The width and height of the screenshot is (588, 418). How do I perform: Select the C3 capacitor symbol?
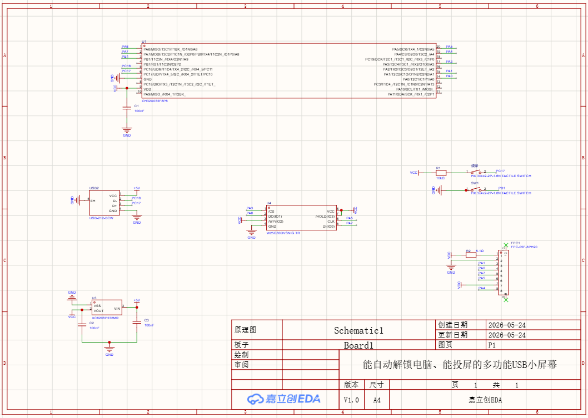click(137, 322)
